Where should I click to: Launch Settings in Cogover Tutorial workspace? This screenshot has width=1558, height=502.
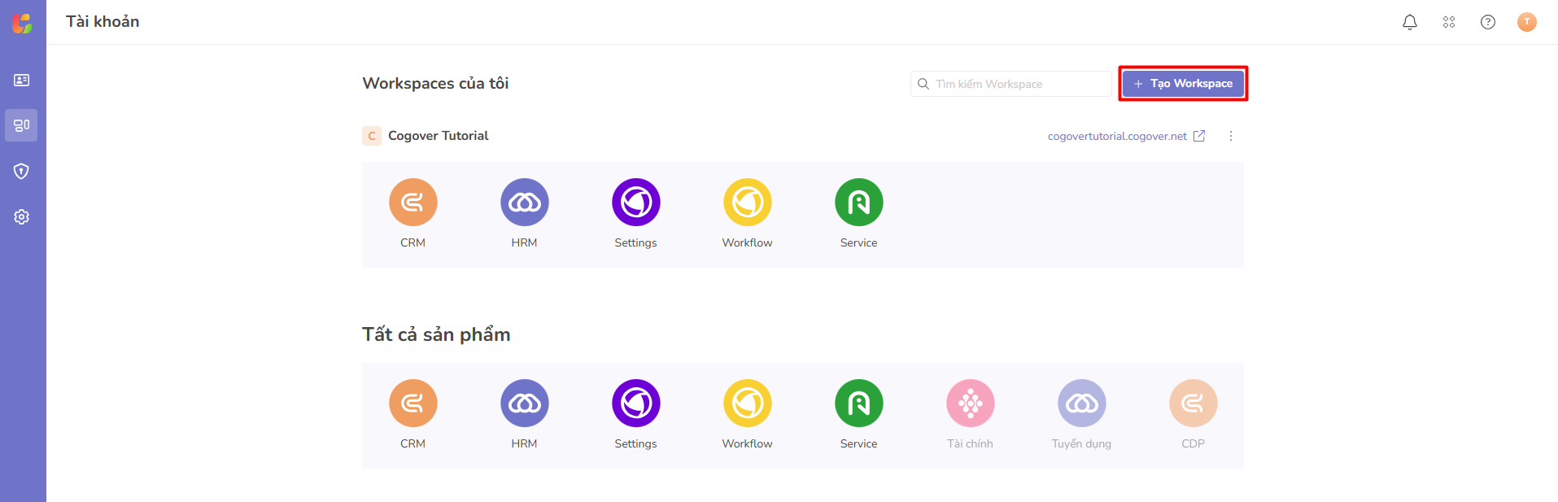coord(636,203)
